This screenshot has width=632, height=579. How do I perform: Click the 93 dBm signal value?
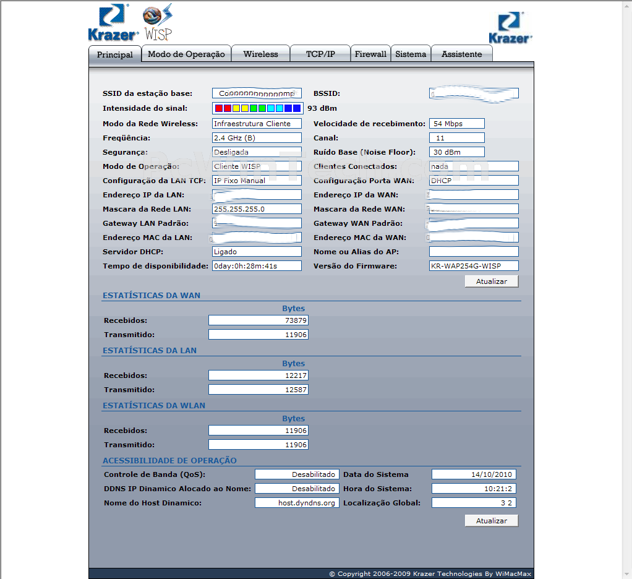[322, 108]
